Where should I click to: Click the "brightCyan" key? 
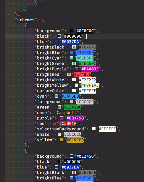(49, 58)
